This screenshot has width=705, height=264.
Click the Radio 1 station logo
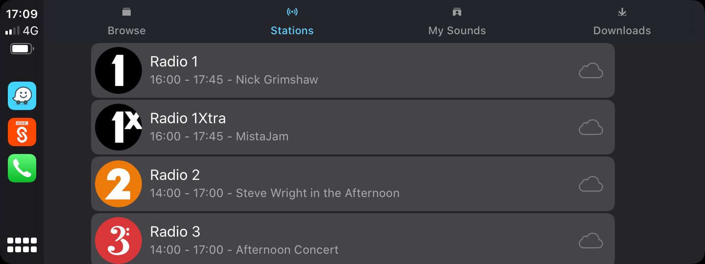coord(118,70)
